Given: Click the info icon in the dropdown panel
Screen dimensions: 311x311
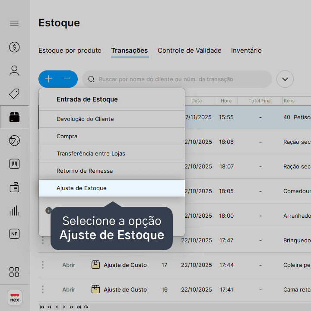Looking at the screenshot, I should (x=48, y=210).
